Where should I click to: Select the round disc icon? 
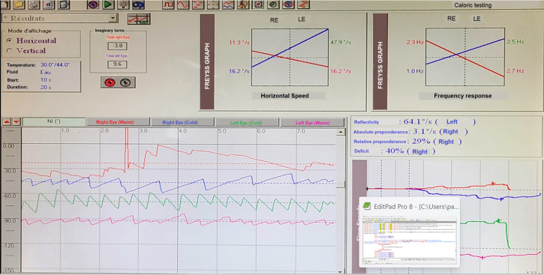pyautogui.click(x=273, y=4)
